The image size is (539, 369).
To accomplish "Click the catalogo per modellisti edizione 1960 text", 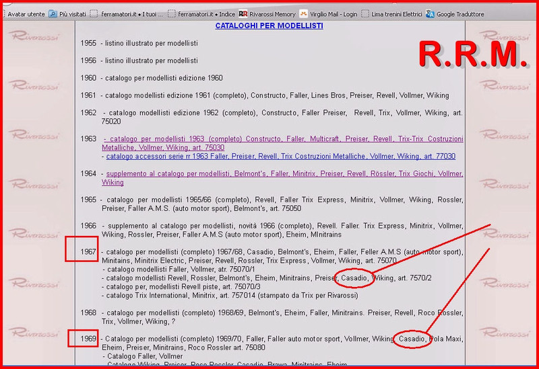I will [164, 78].
